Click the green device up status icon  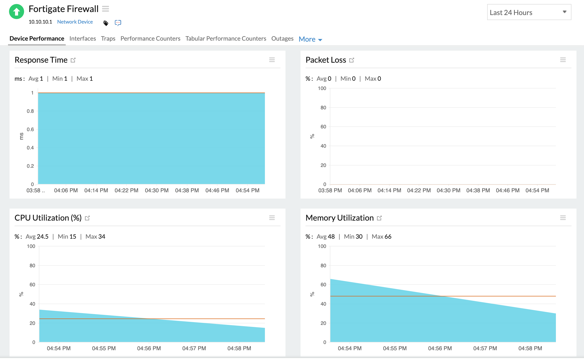17,12
